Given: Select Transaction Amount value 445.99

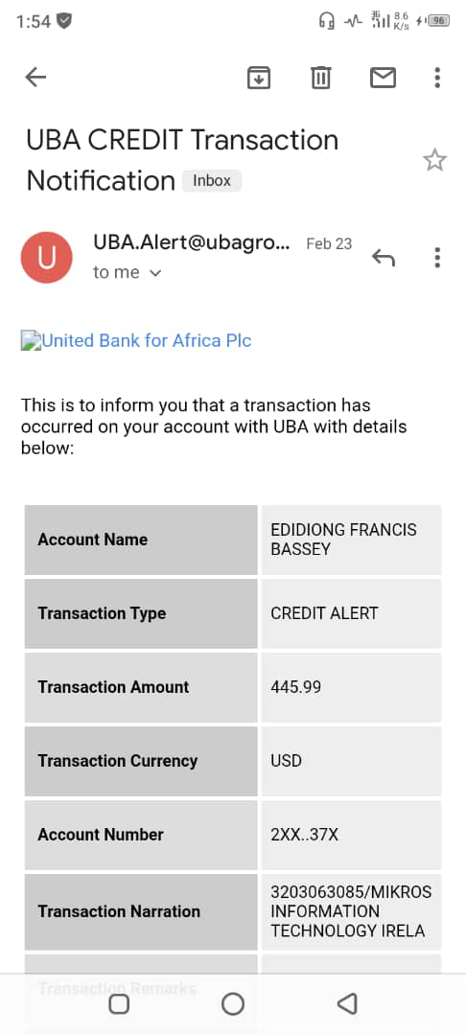Looking at the screenshot, I should coord(295,687).
